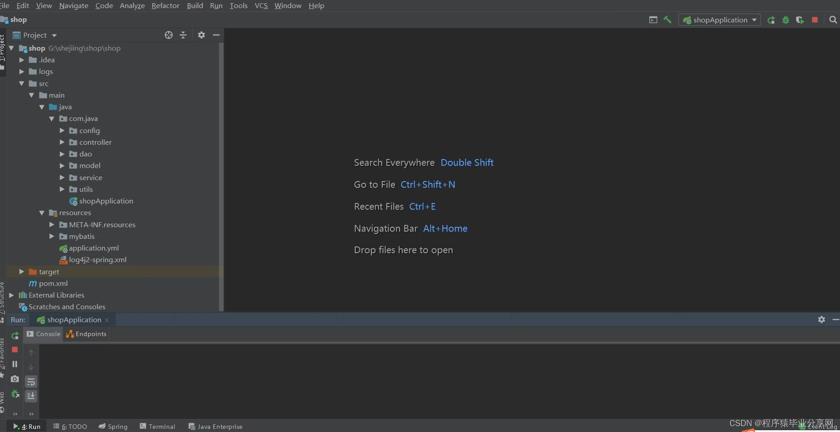
Task: Open Run panel settings gear
Action: (822, 320)
